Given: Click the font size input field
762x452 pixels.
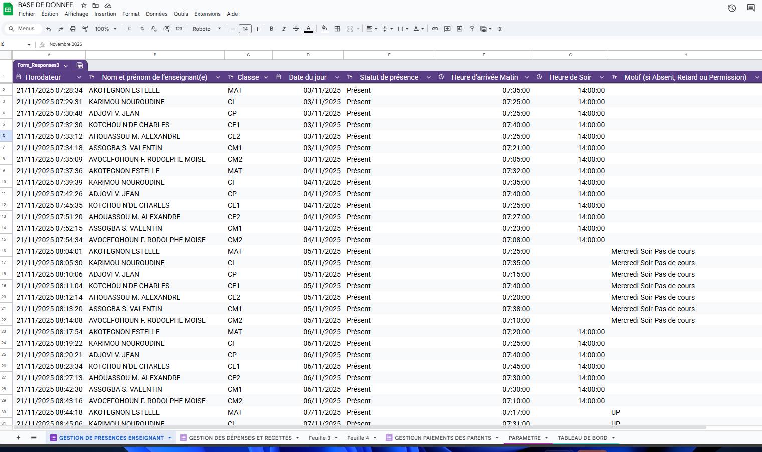Looking at the screenshot, I should (245, 29).
